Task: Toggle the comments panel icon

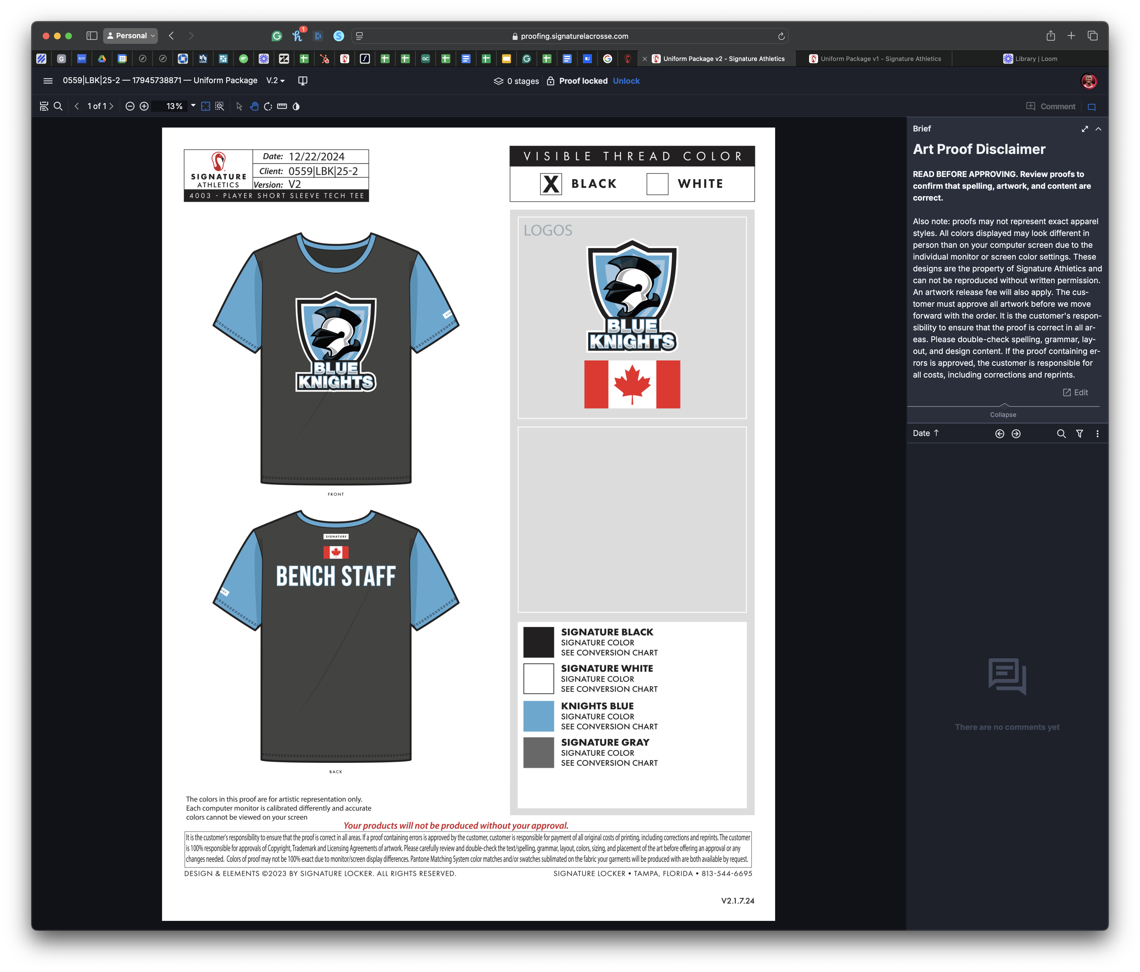Action: [x=1092, y=107]
